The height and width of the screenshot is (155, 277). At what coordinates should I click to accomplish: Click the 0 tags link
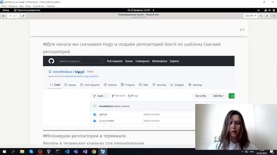(x=133, y=96)
